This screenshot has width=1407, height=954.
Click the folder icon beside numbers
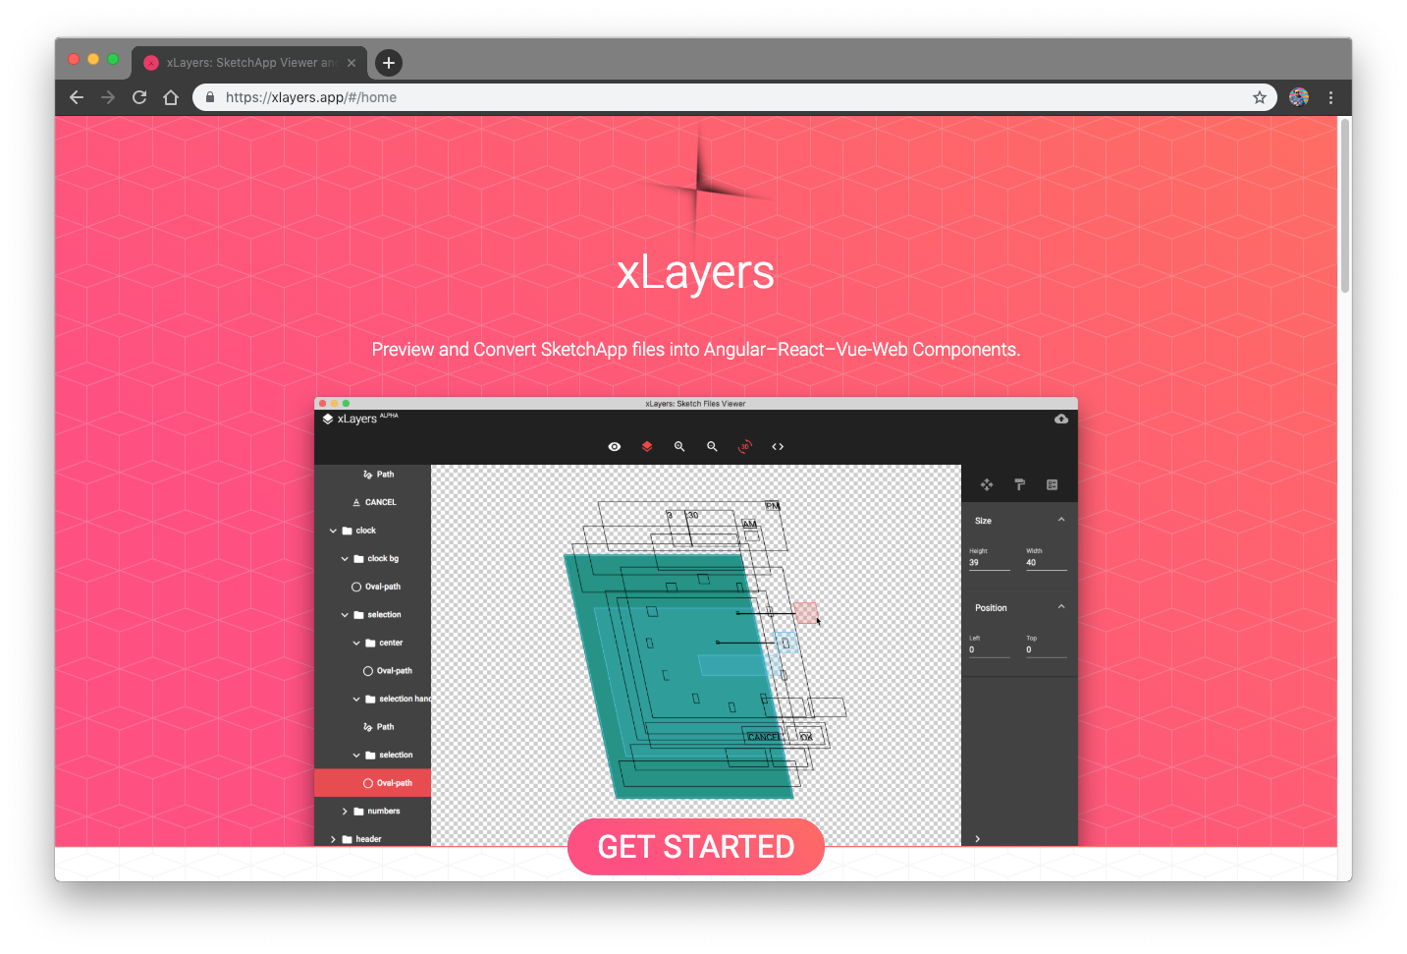point(358,812)
